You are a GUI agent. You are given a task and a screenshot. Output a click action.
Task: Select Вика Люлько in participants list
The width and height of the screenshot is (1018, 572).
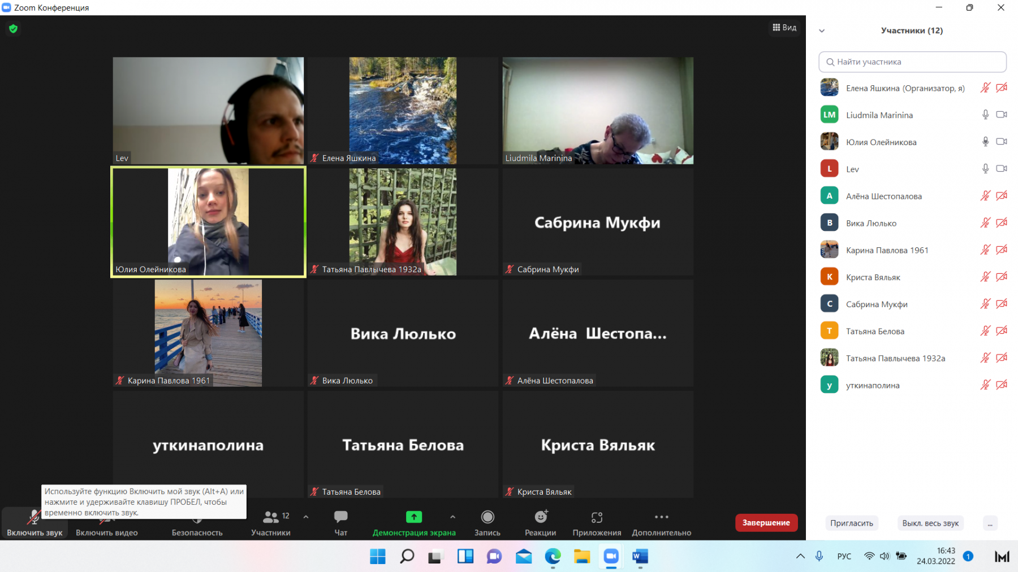[x=912, y=223]
